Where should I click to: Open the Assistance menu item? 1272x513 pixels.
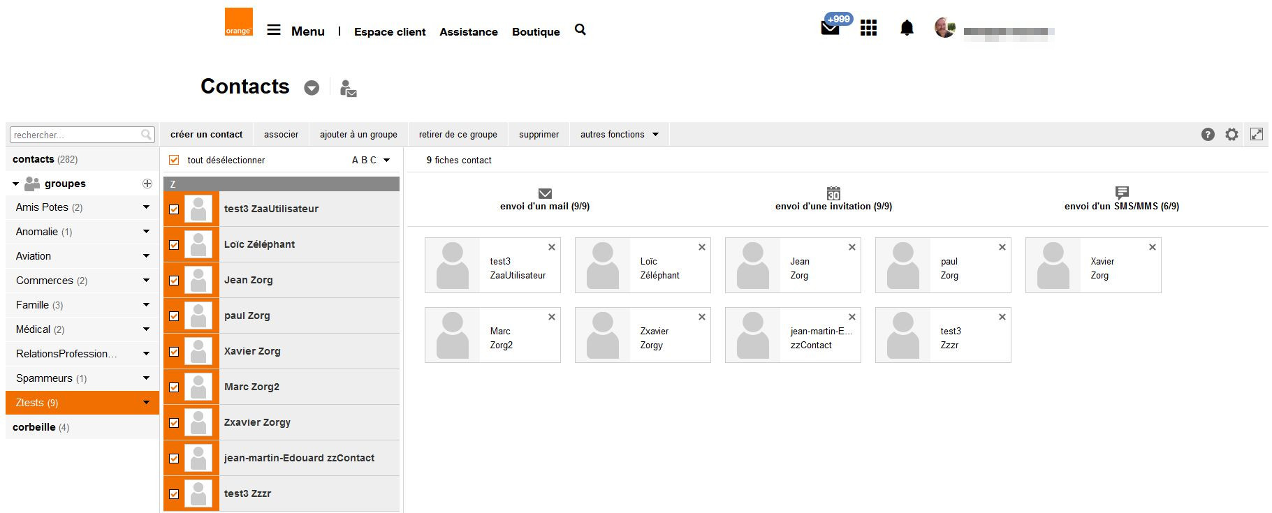click(469, 31)
